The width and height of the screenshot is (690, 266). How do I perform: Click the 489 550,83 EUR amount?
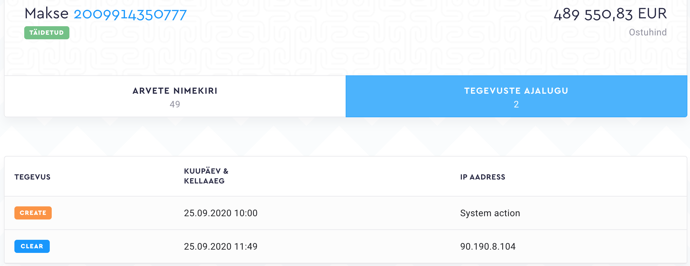(610, 14)
